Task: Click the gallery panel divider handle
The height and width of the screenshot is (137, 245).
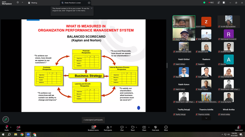Action: click(167, 65)
